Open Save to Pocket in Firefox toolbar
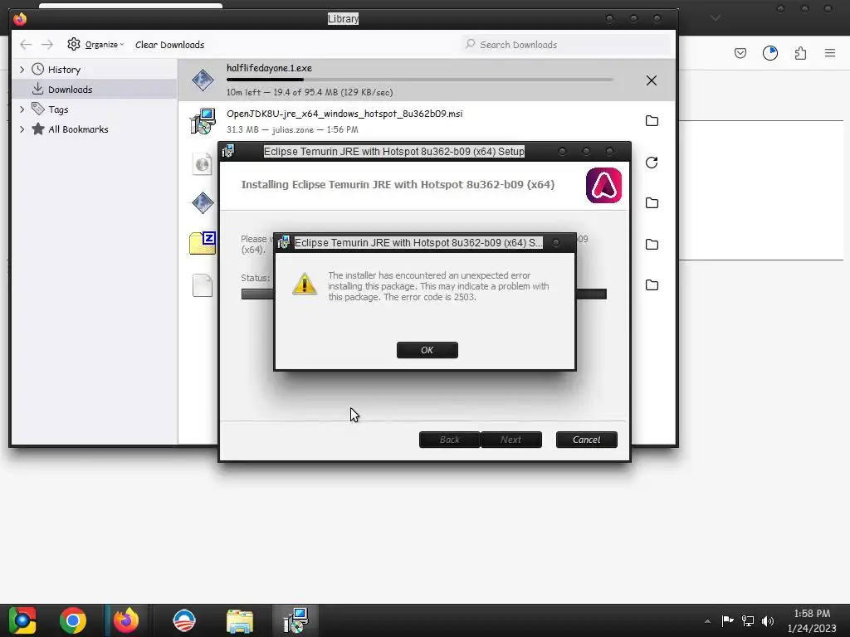This screenshot has width=850, height=637. coord(740,53)
